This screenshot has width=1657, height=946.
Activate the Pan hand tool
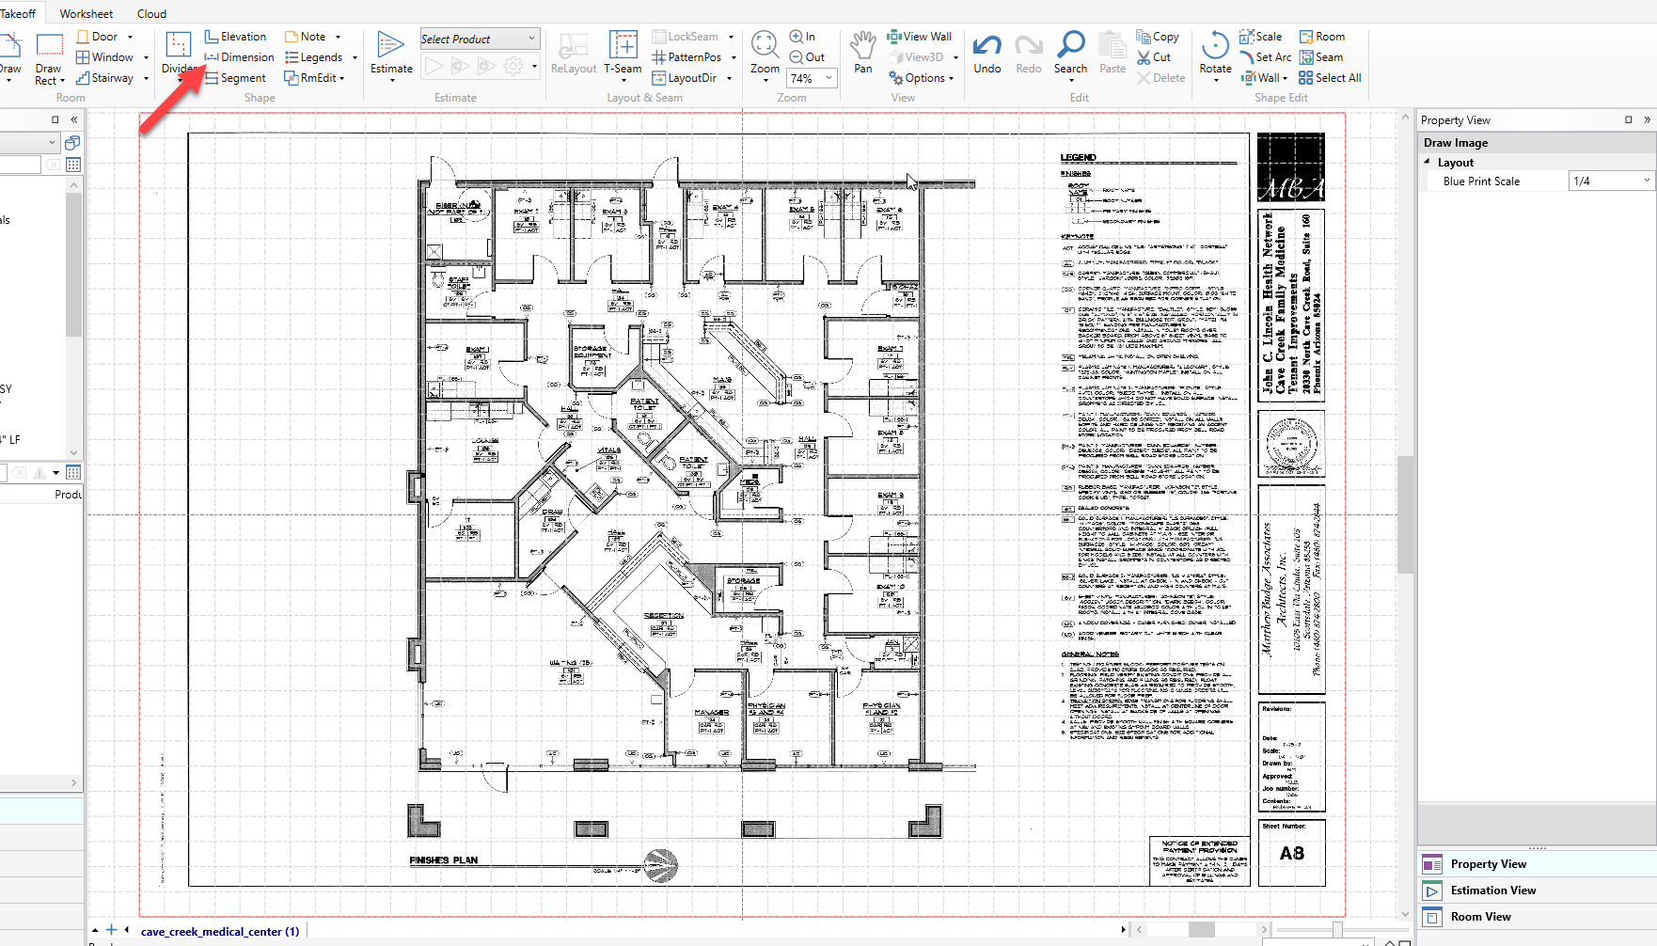(x=862, y=53)
